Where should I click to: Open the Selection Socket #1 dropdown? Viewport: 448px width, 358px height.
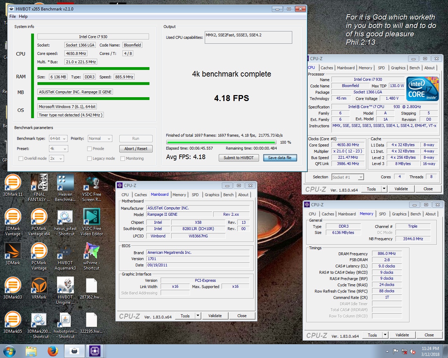pos(348,177)
